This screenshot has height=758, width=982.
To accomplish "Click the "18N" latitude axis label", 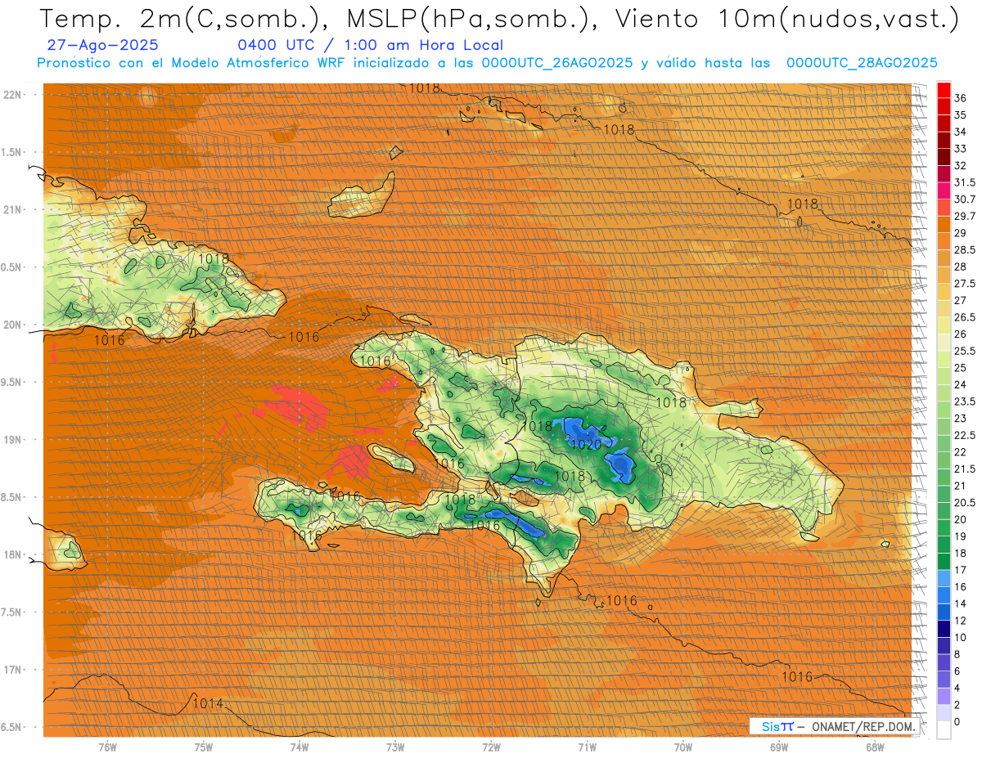I will coord(14,554).
